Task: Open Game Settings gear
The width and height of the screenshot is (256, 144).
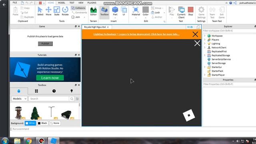Action: coord(201,12)
